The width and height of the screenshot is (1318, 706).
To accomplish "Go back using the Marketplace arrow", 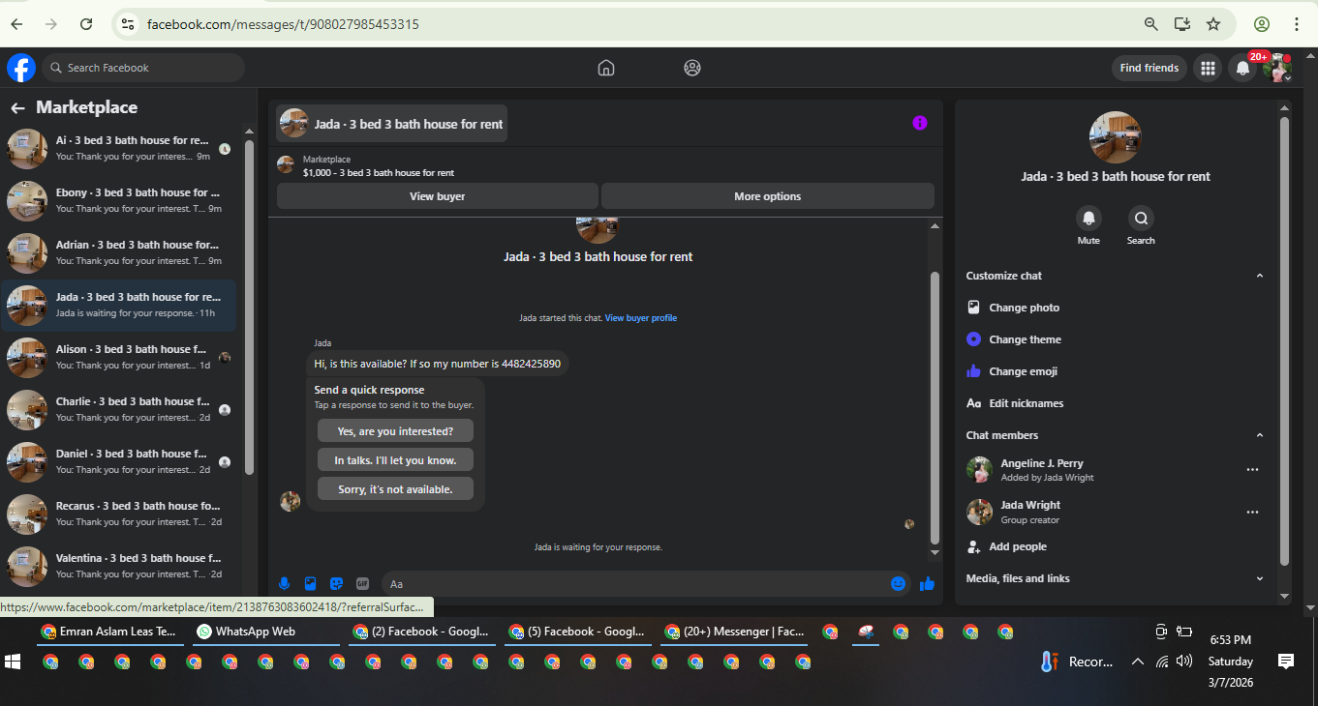I will click(17, 108).
